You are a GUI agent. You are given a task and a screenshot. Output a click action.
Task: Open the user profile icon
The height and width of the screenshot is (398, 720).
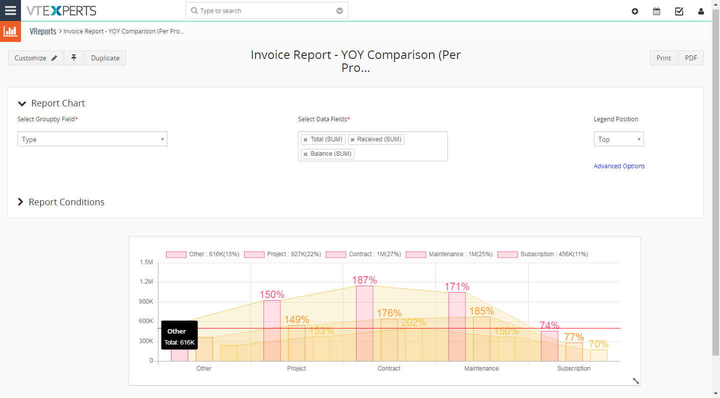(701, 11)
